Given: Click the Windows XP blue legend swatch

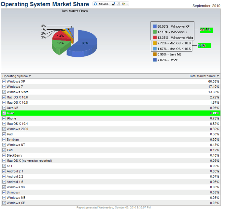Looking at the screenshot, I should pos(155,26).
